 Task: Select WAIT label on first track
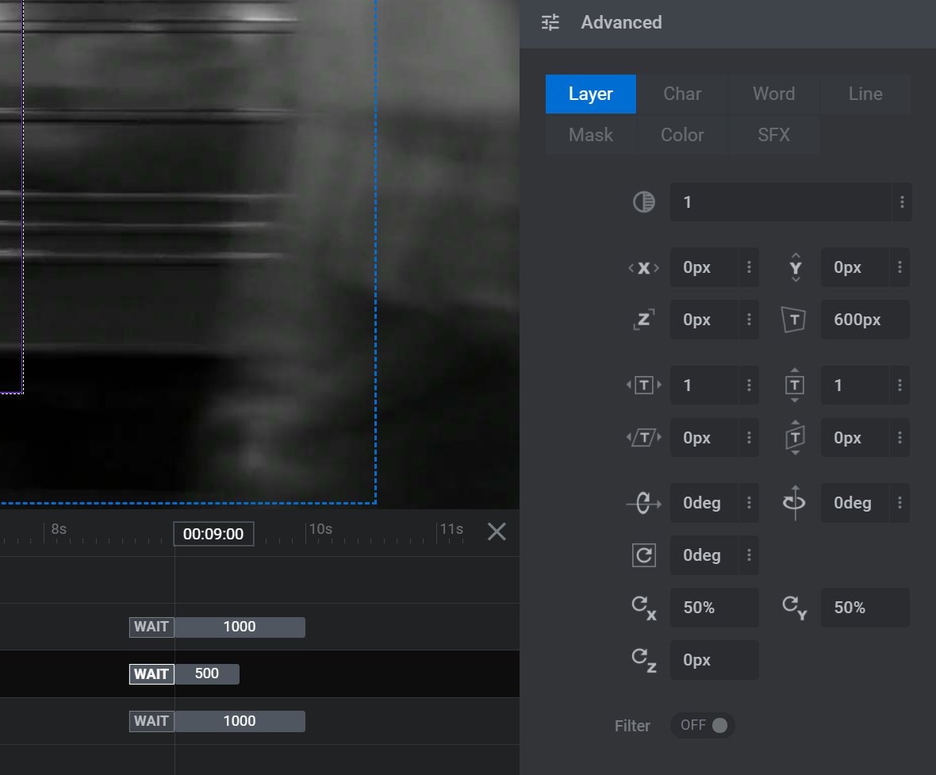tap(152, 627)
